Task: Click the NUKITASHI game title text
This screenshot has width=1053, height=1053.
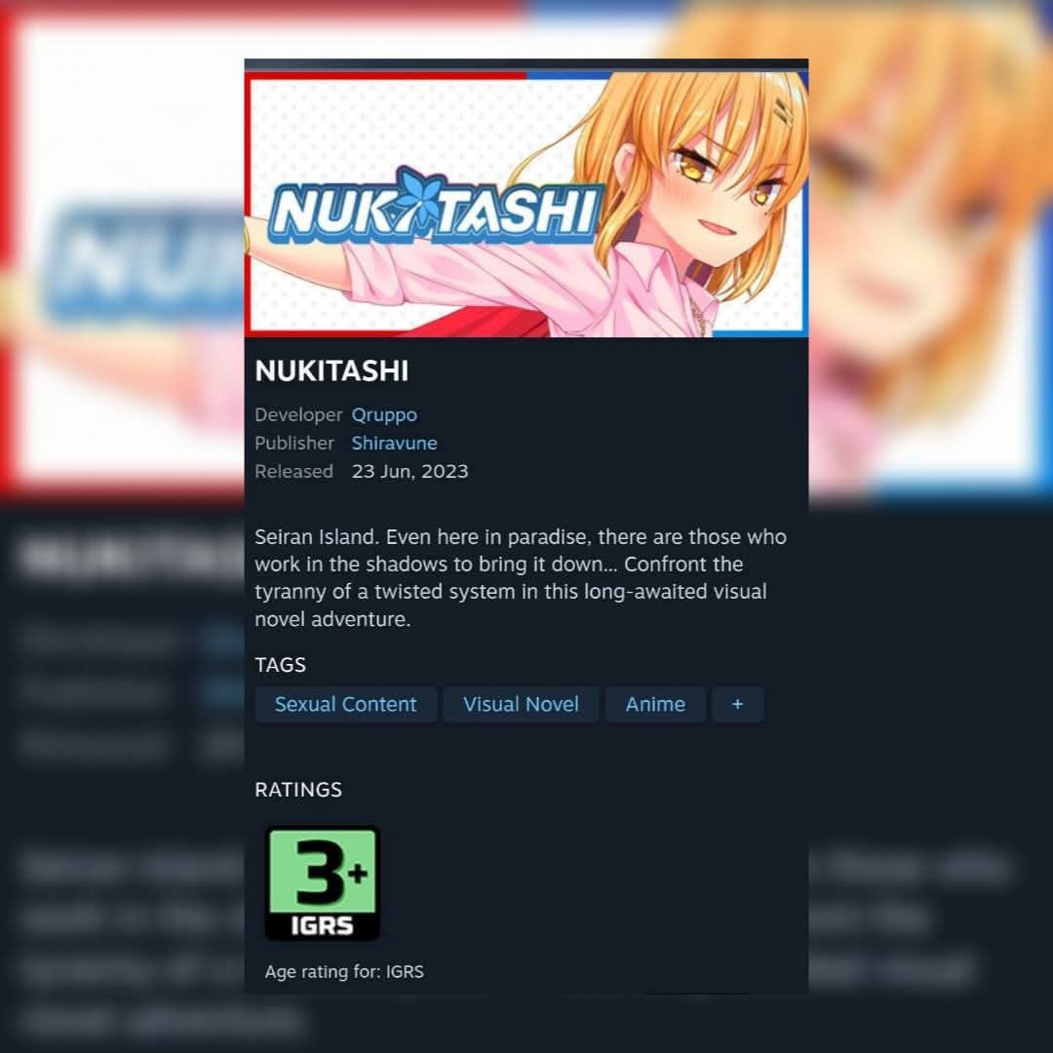Action: tap(331, 370)
